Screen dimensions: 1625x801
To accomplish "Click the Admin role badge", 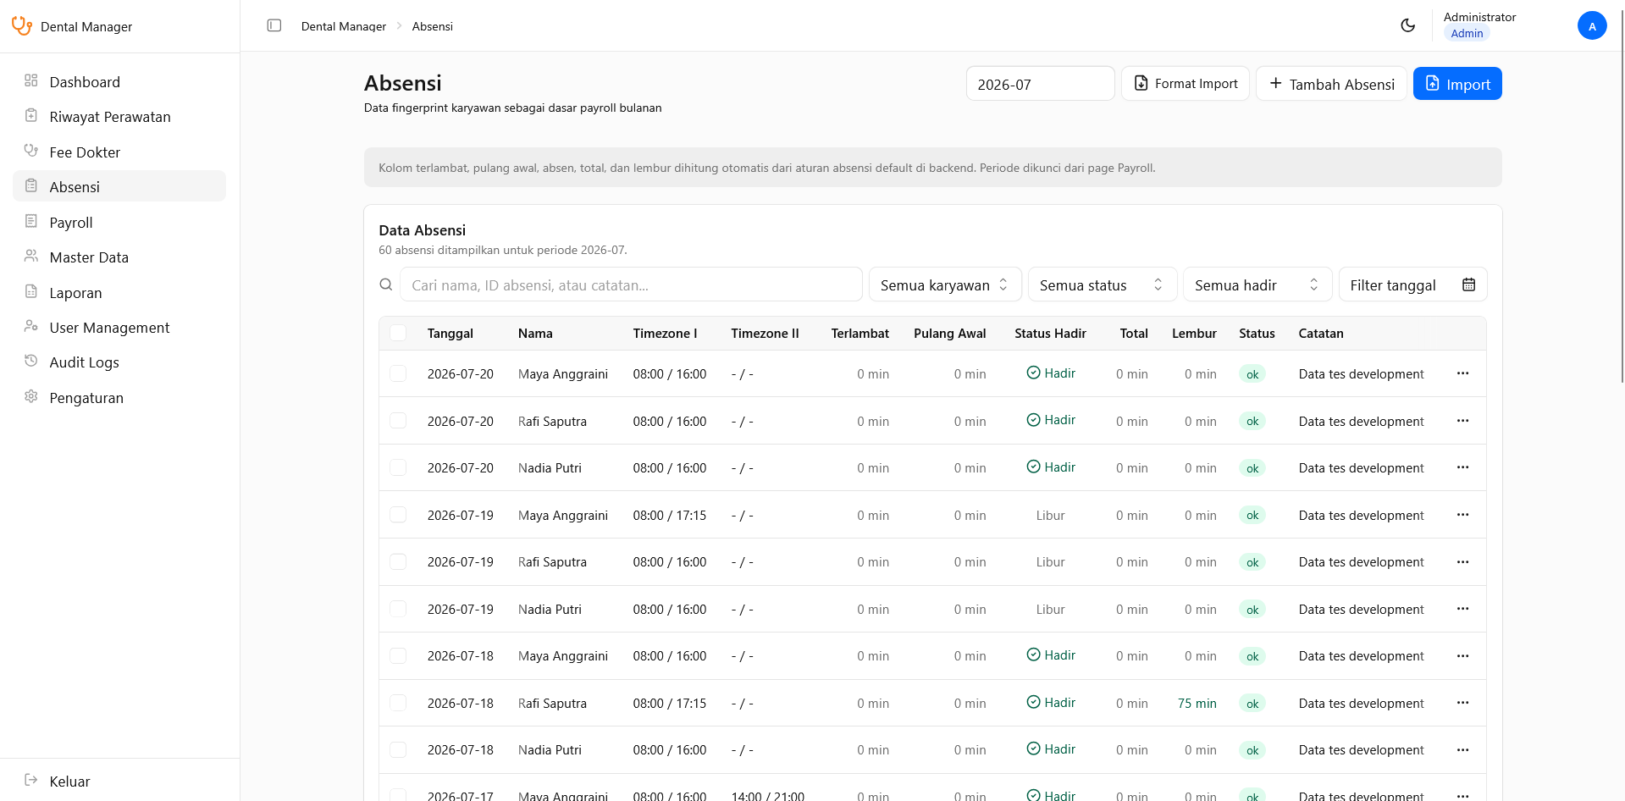I will tap(1467, 33).
